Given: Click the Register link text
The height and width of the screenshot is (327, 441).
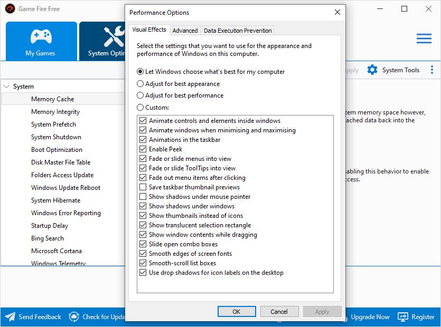Looking at the screenshot, I should tap(423, 317).
